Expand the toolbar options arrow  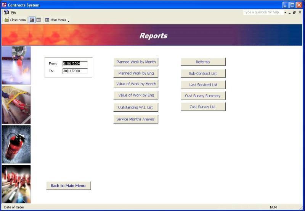pos(69,21)
